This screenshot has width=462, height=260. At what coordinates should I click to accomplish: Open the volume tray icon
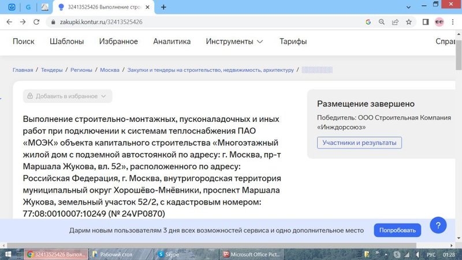point(418,254)
